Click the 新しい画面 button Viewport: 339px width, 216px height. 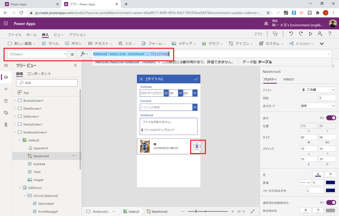21,44
